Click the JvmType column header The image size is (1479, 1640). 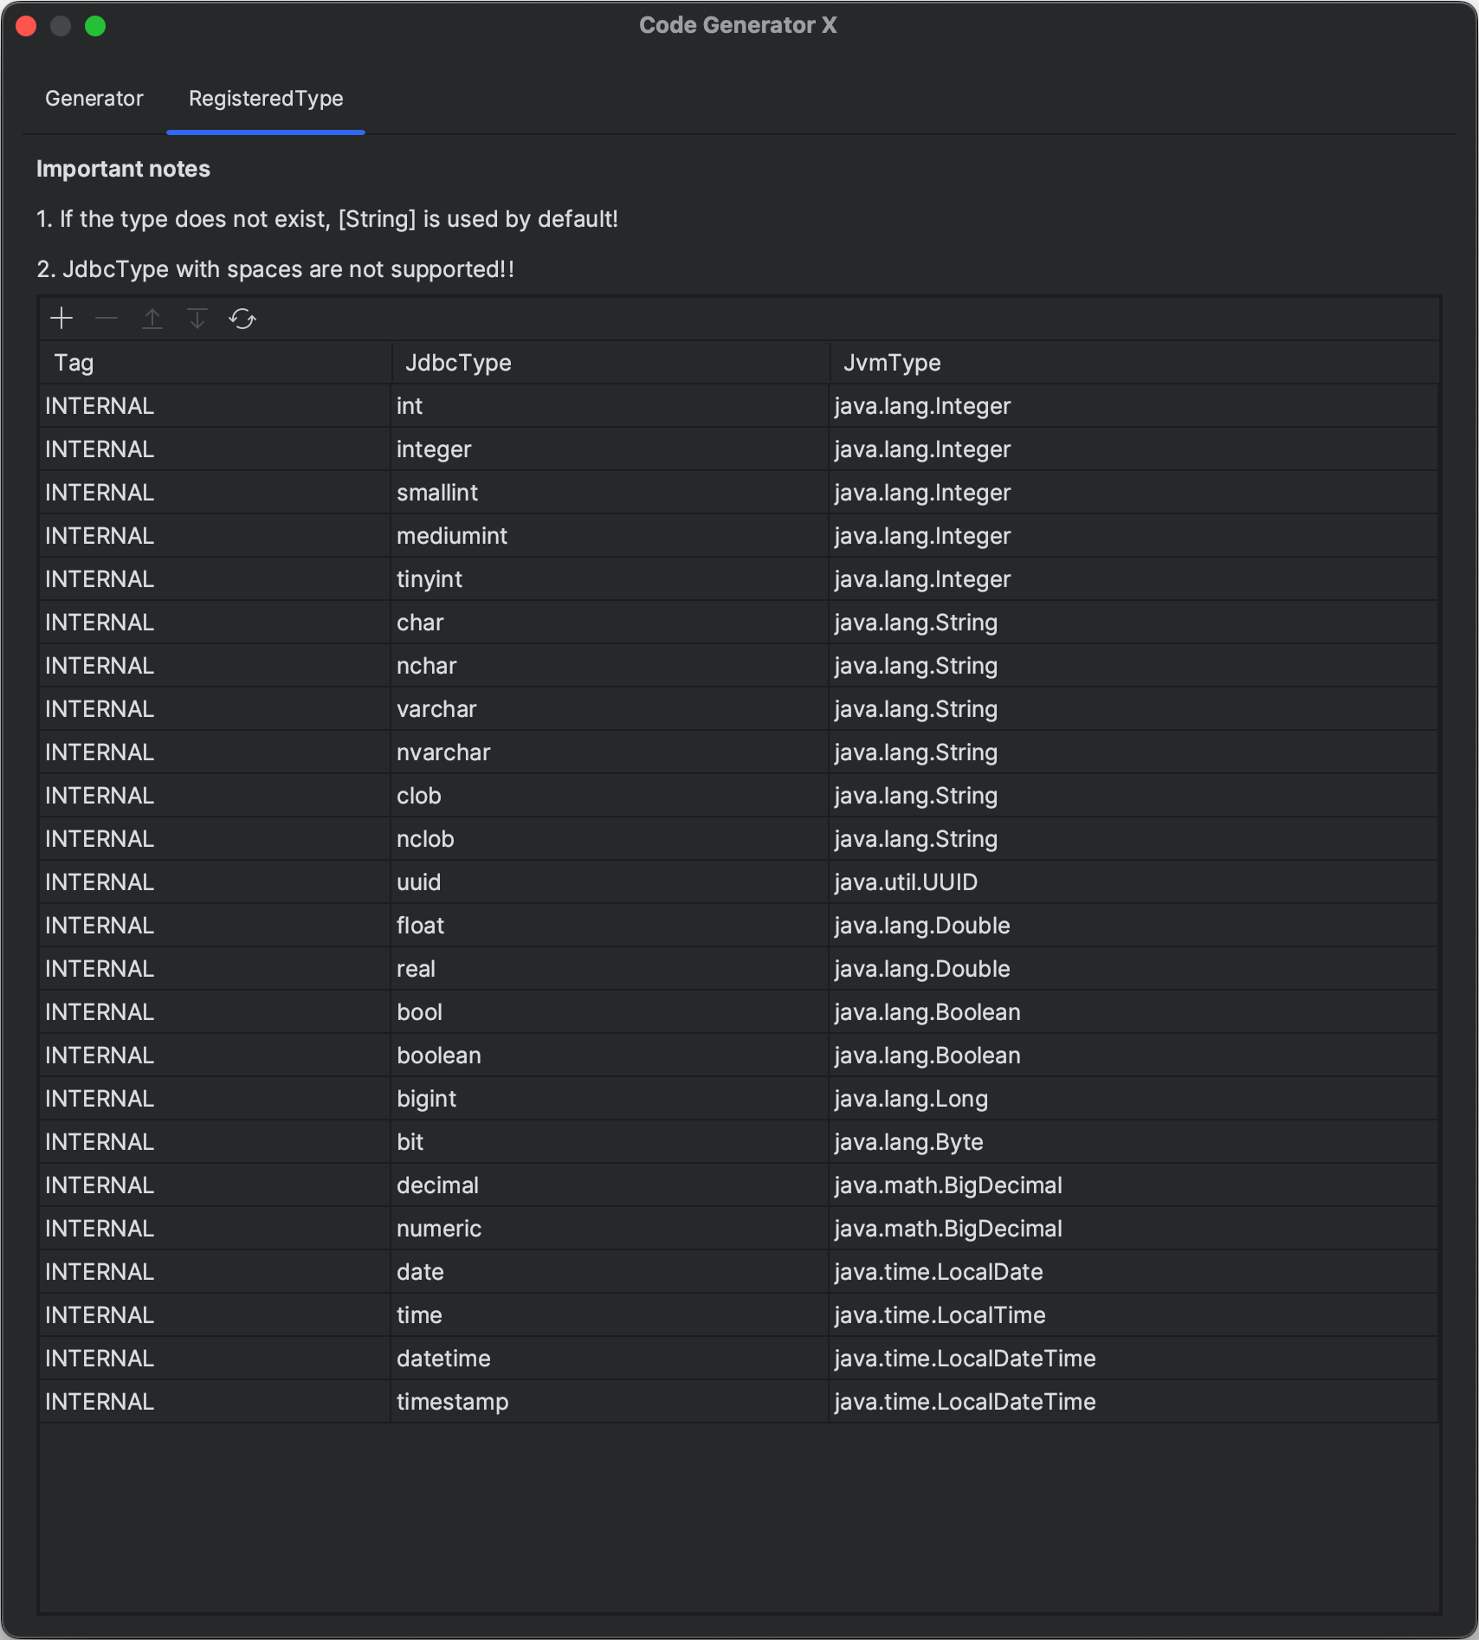point(1135,363)
